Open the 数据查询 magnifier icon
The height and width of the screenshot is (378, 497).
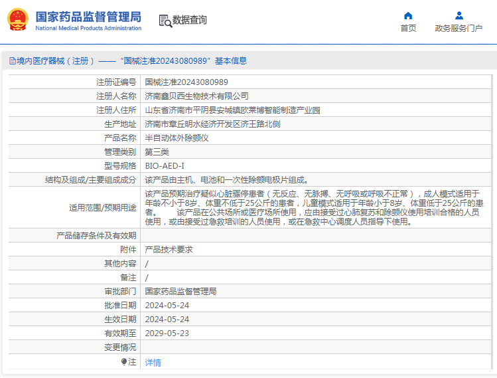[165, 21]
